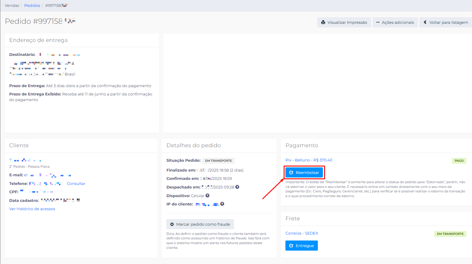Click the printer icon in Visualizar Impressão

(x=323, y=22)
